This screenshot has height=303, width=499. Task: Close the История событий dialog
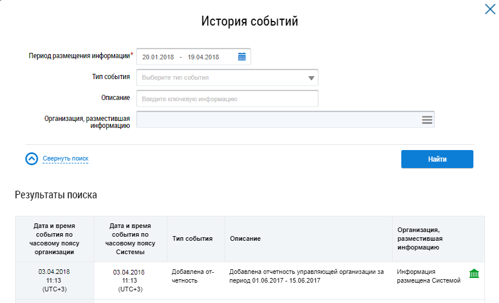pos(490,9)
